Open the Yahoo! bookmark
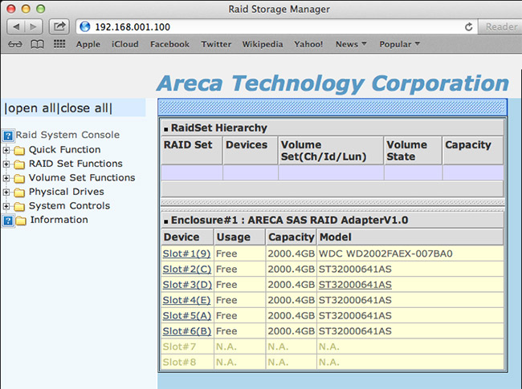The image size is (522, 389). 308,44
